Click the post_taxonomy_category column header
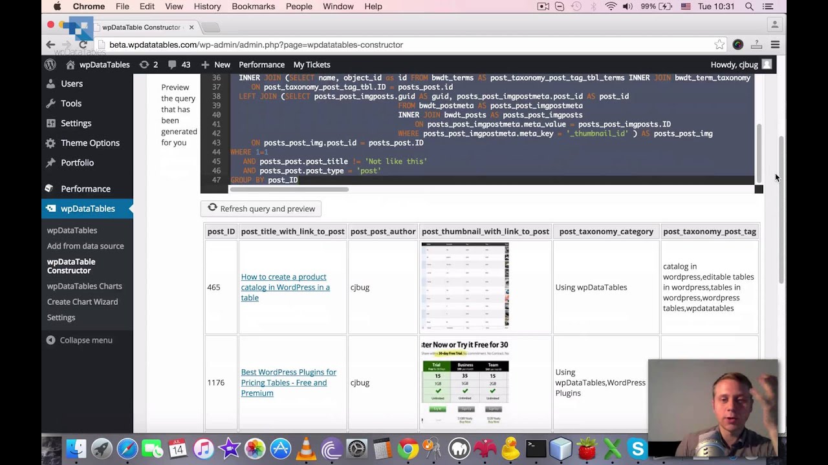828x465 pixels. point(606,231)
